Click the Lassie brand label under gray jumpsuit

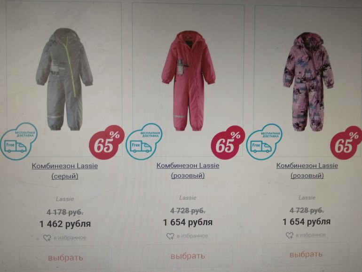tap(65, 199)
